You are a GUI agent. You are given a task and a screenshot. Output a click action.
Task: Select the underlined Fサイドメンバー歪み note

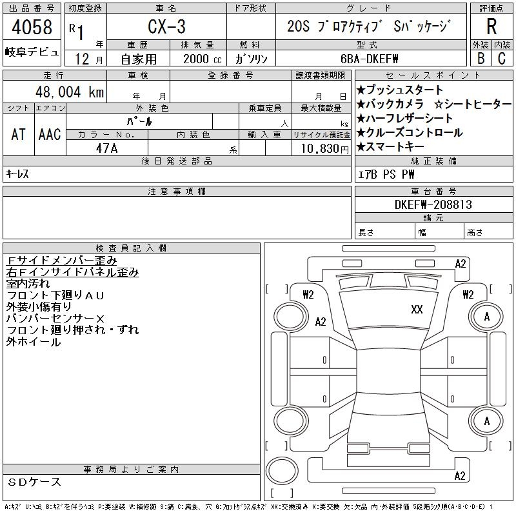(61, 261)
